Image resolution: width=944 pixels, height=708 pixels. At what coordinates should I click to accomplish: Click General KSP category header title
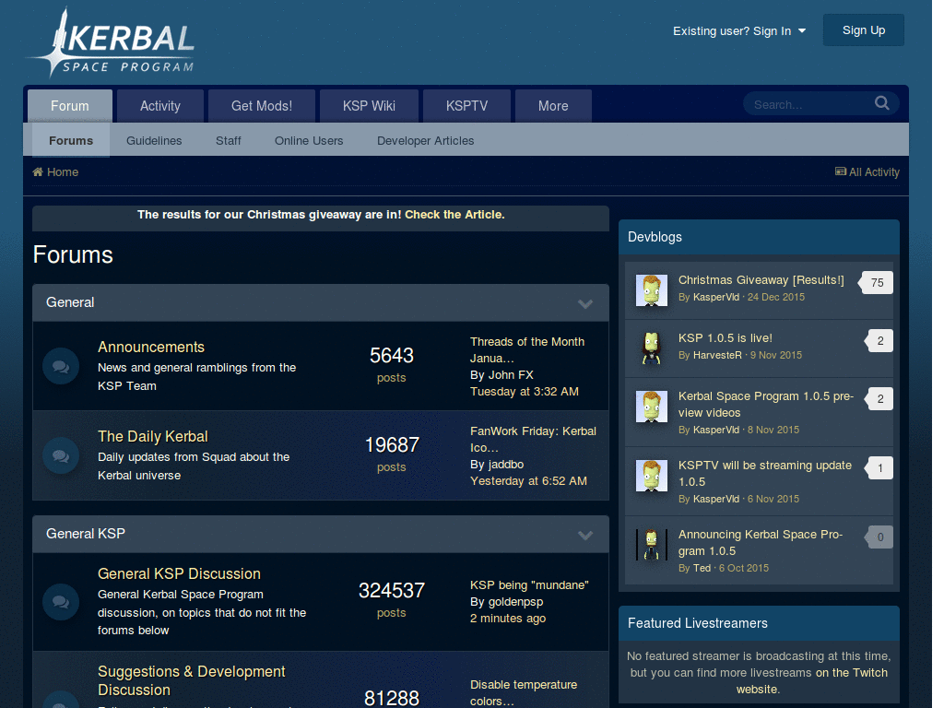(86, 534)
